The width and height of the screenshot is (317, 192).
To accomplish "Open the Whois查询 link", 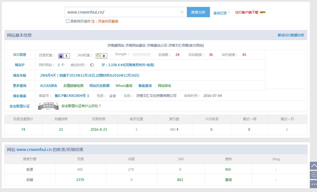I will click(x=124, y=86).
